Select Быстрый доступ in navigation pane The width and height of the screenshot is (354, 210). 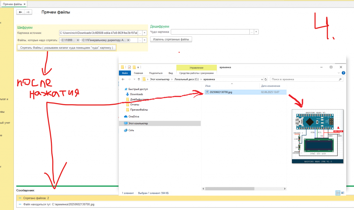pos(138,89)
